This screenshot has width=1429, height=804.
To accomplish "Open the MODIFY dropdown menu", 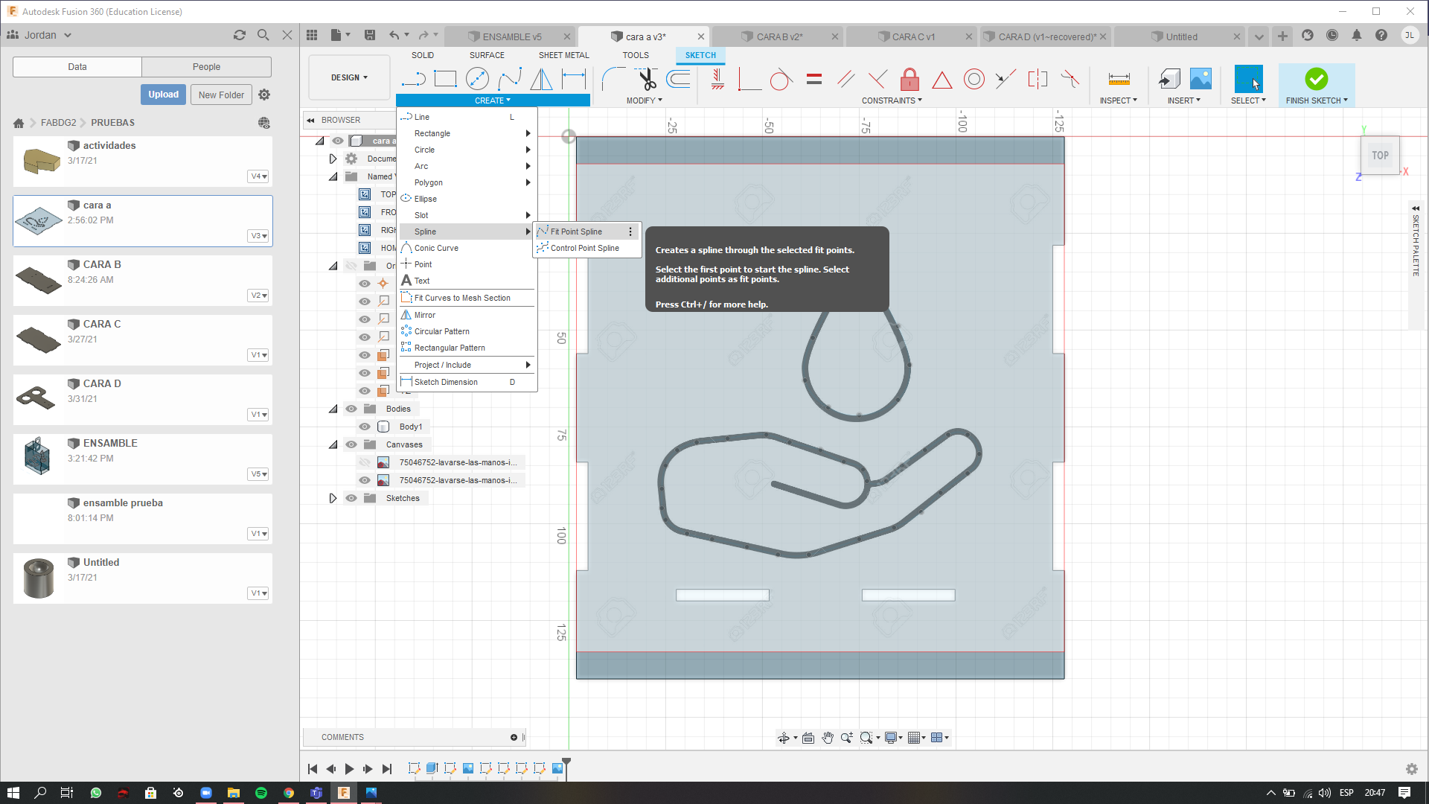I will tap(644, 100).
